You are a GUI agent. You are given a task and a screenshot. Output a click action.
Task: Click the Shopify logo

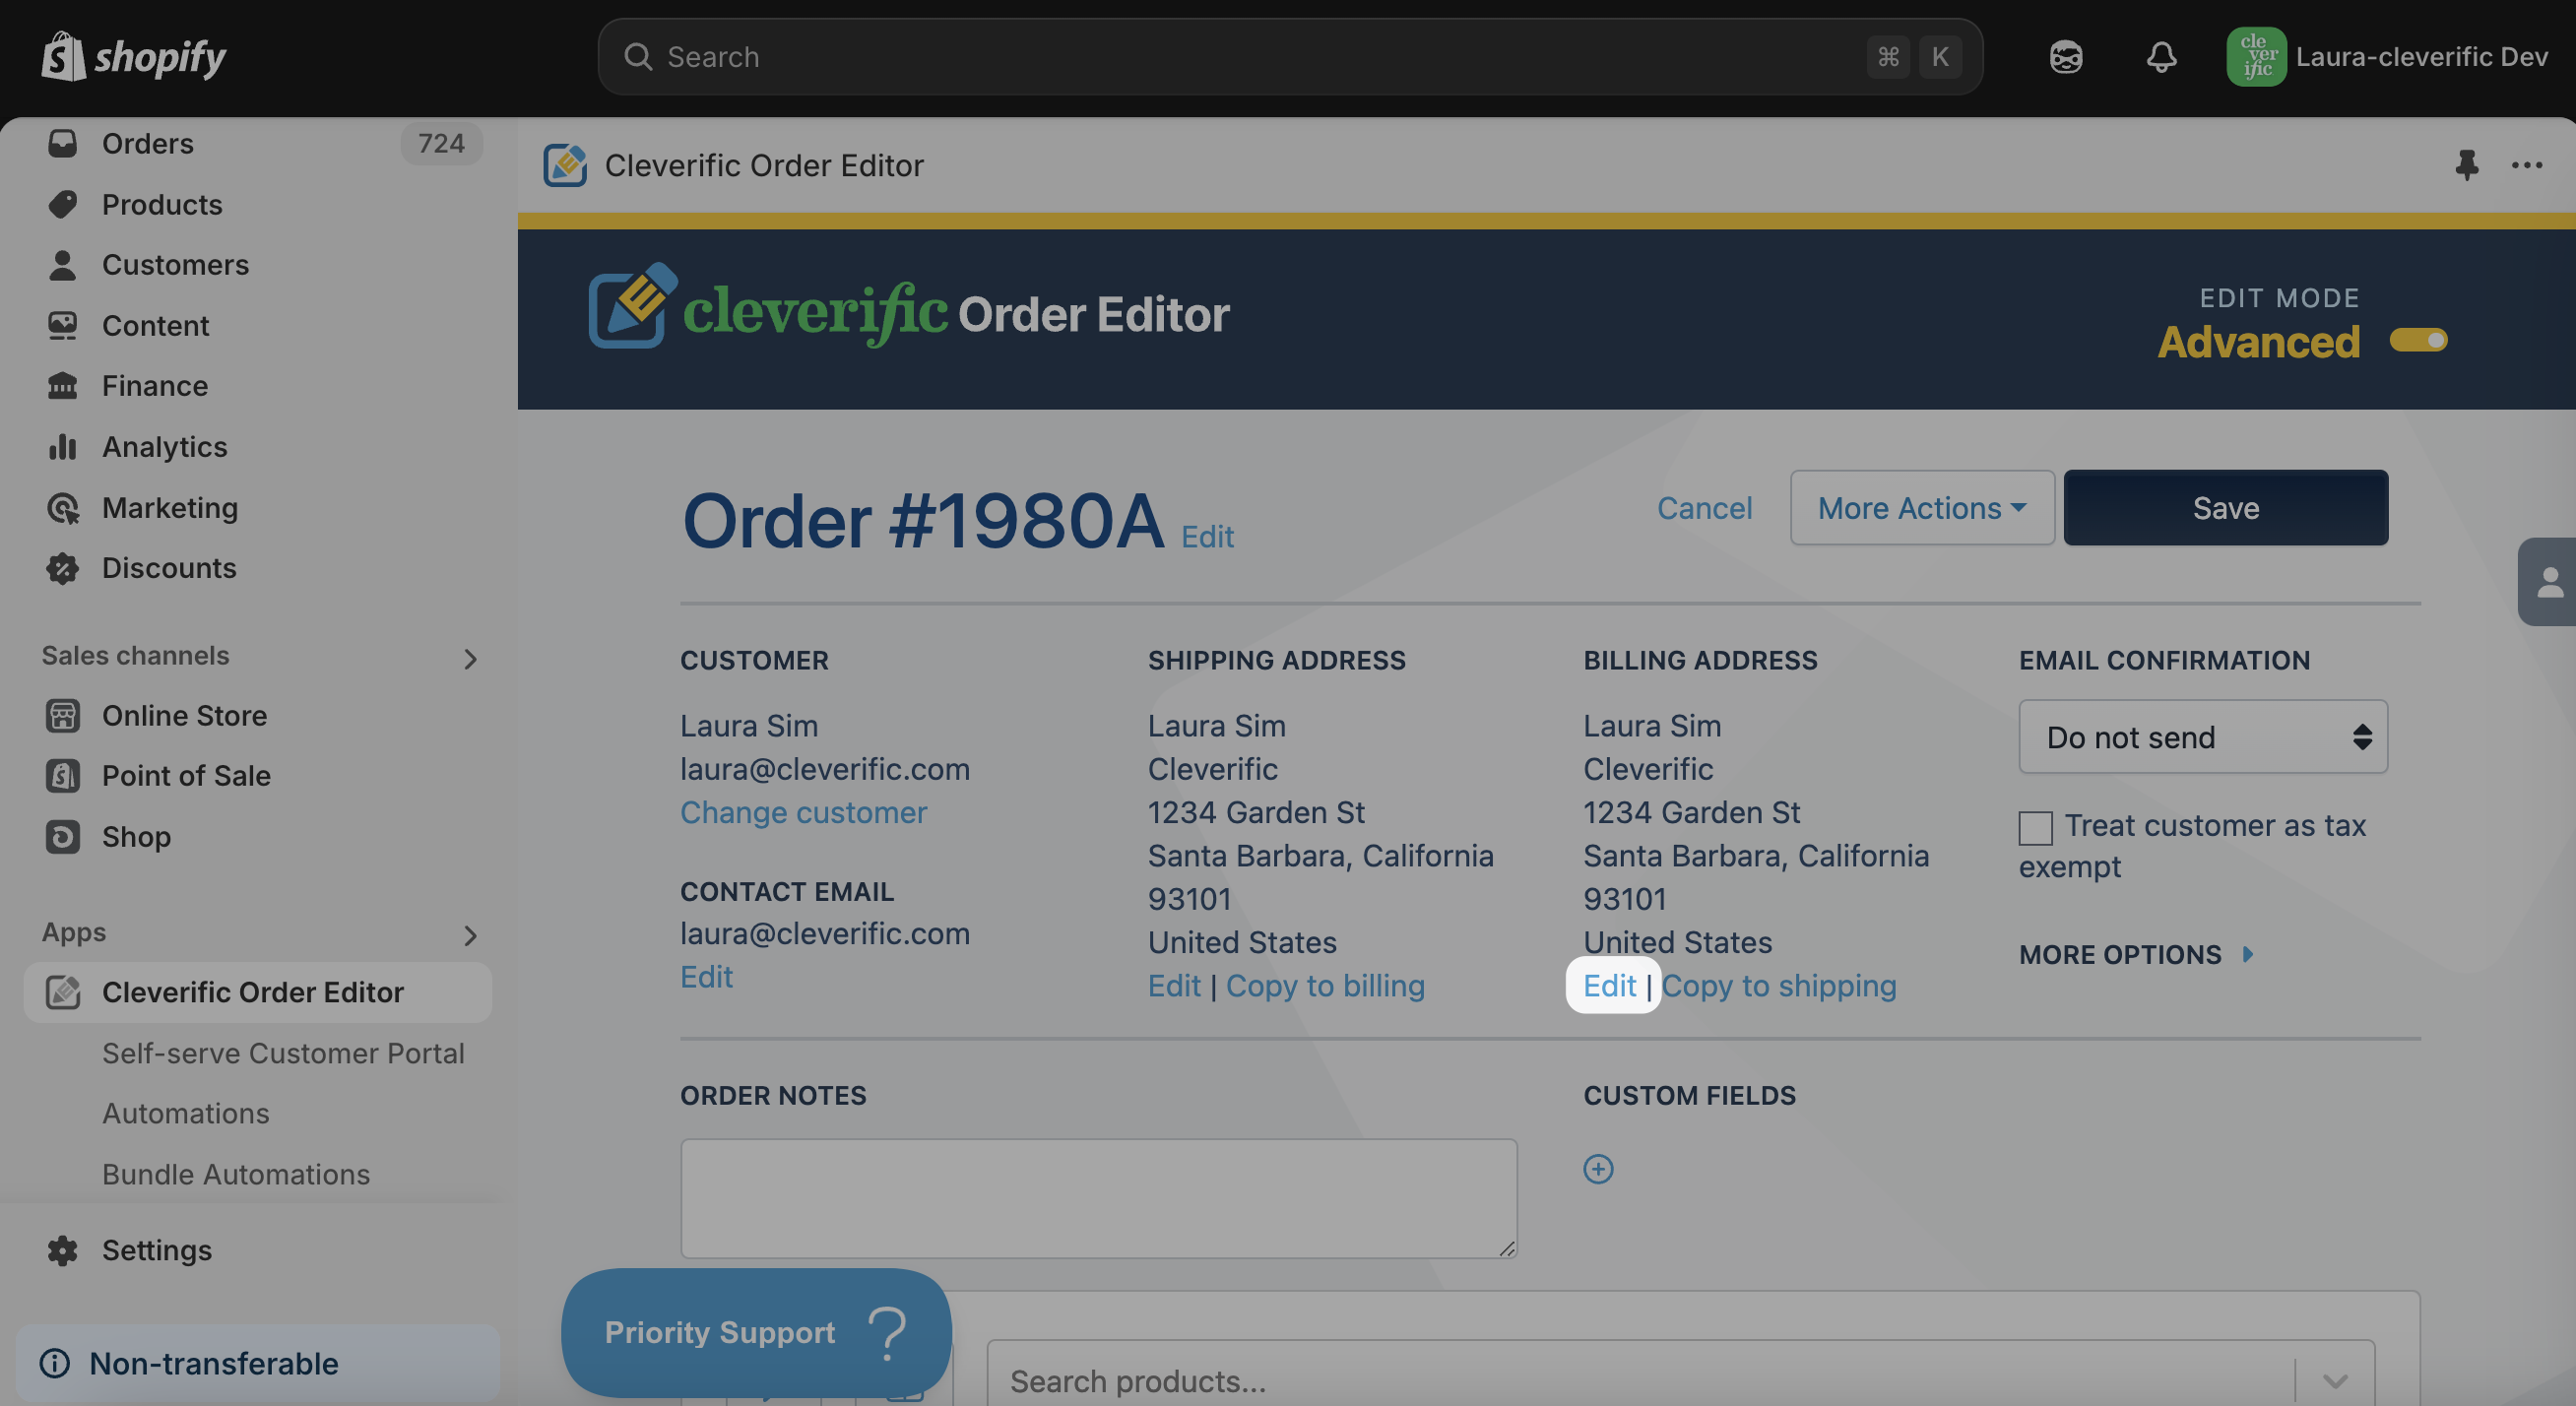pyautogui.click(x=134, y=56)
